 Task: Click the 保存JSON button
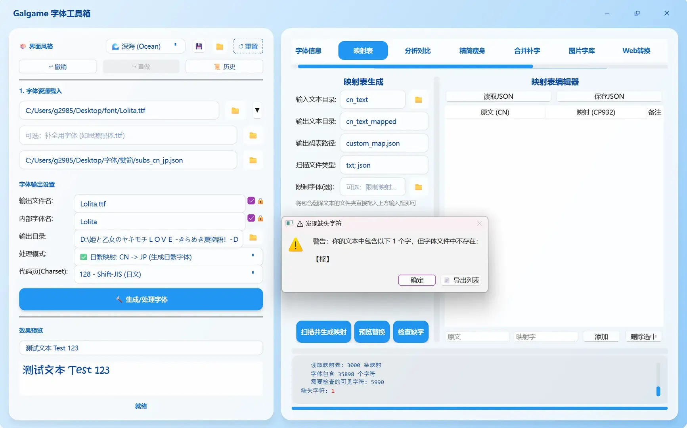[x=609, y=96]
